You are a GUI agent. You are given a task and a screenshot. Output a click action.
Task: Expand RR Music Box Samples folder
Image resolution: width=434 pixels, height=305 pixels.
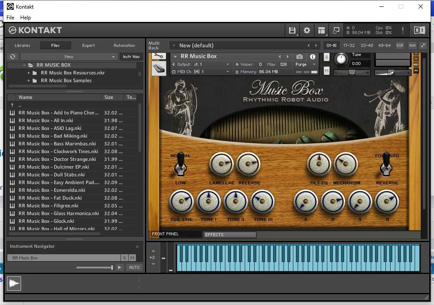28,81
